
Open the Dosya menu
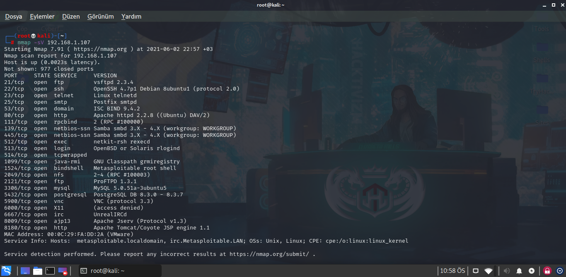(x=14, y=17)
